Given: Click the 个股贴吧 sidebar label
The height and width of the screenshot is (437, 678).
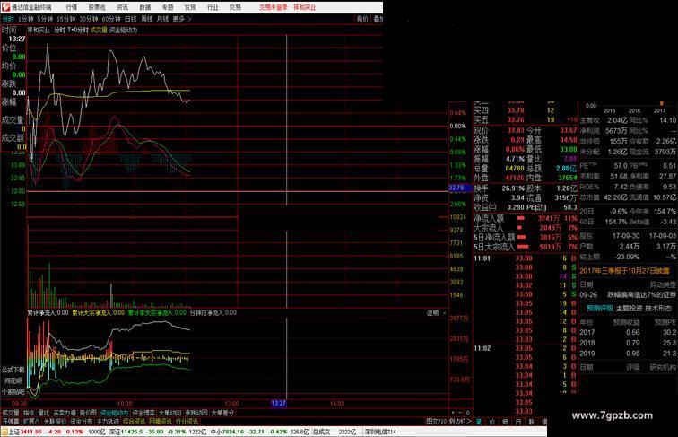Looking at the screenshot, I should (x=13, y=391).
